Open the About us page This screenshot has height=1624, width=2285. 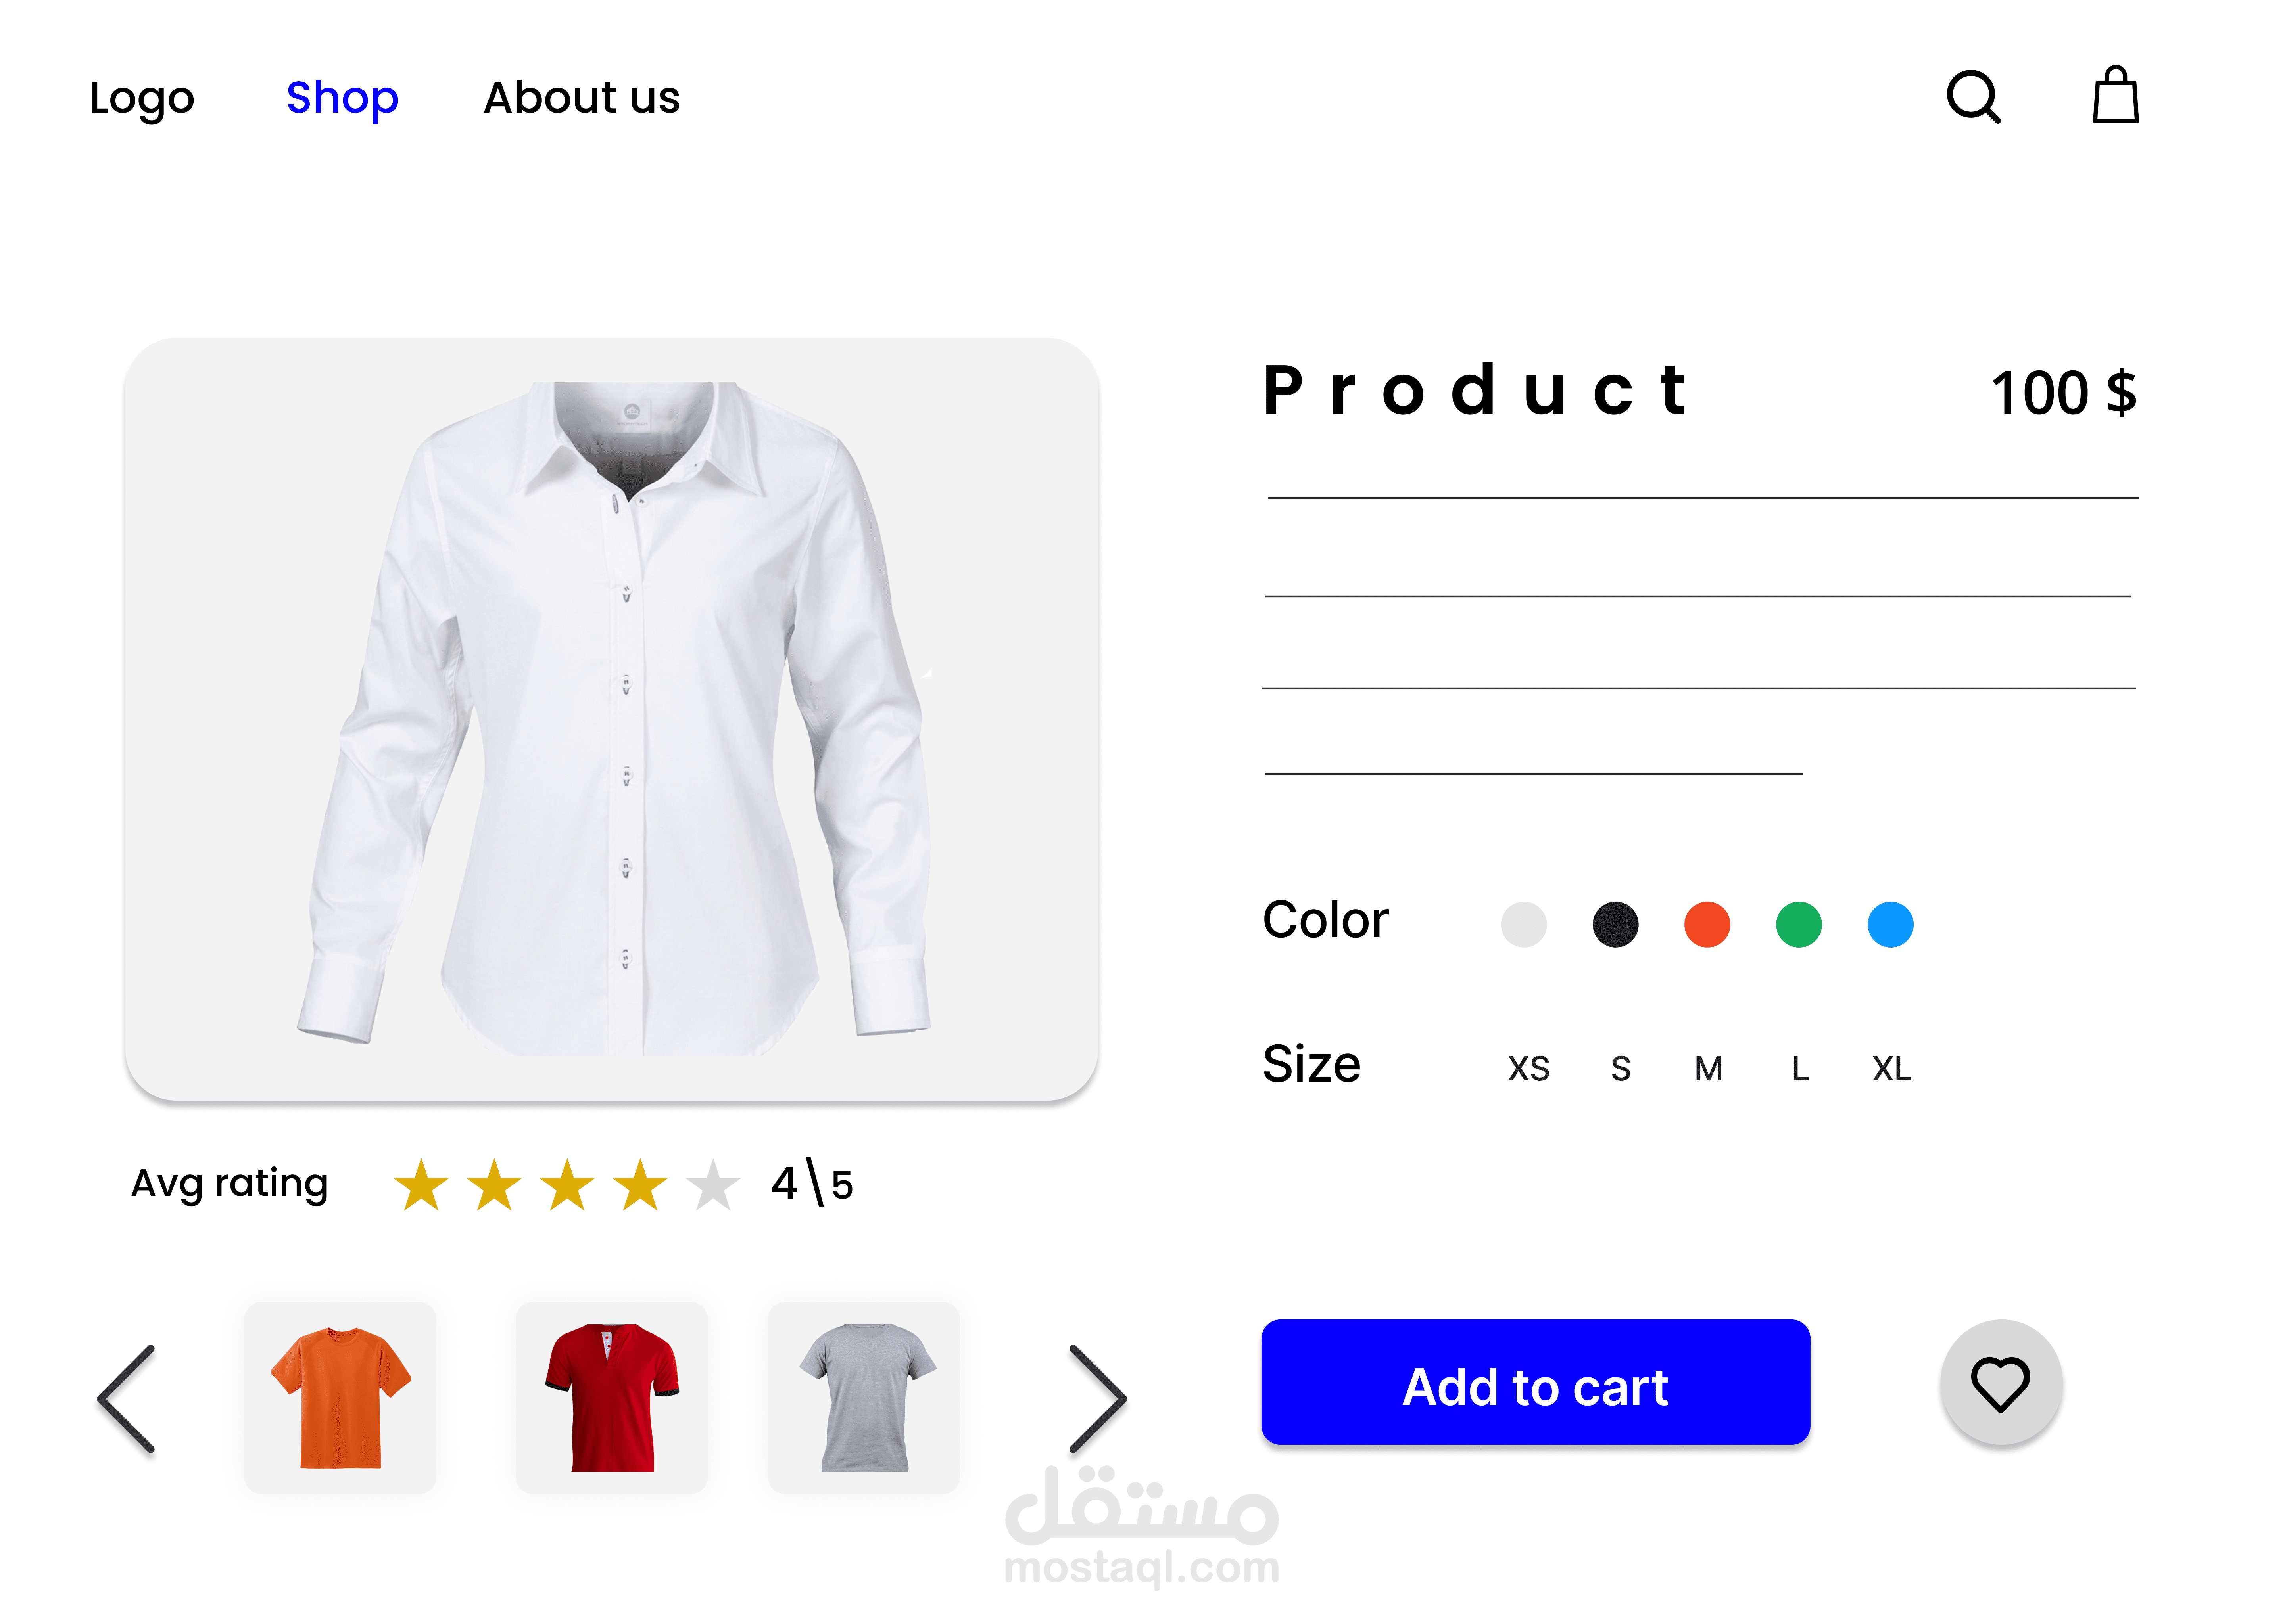[x=581, y=98]
